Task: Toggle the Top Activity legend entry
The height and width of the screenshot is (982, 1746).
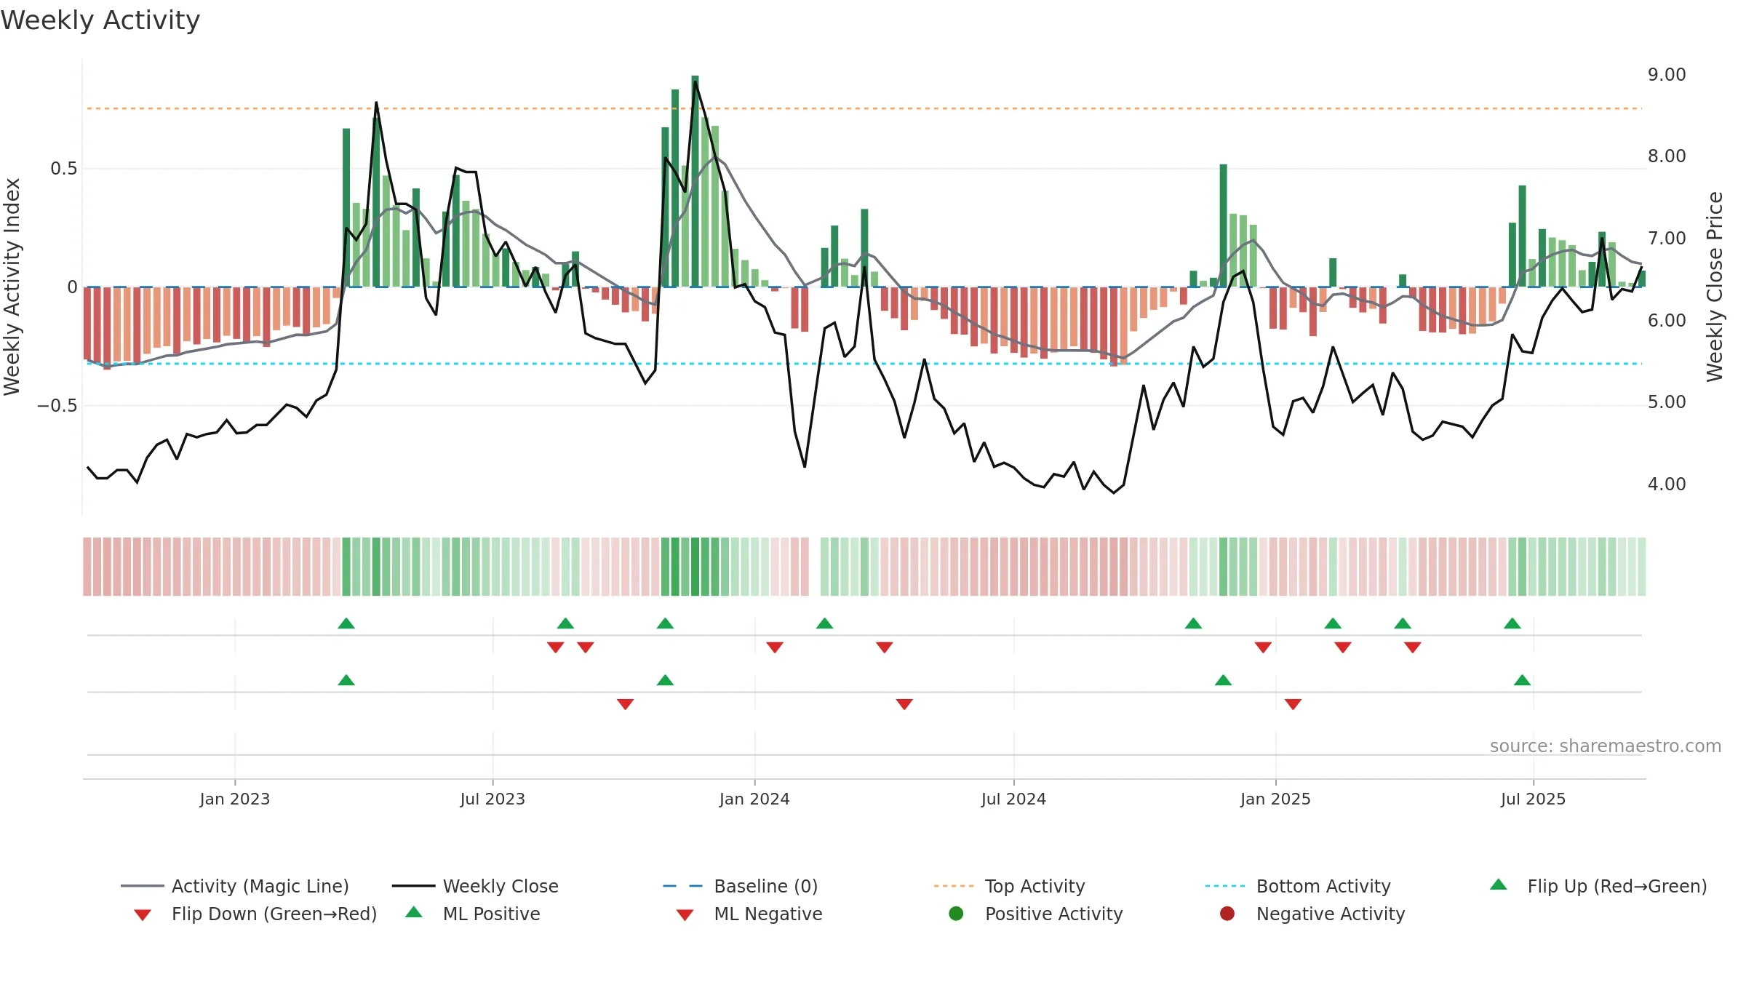Action: 1009,886
